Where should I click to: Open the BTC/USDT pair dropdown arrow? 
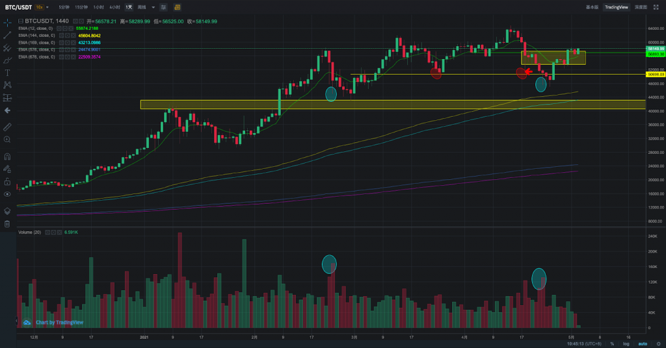47,7
